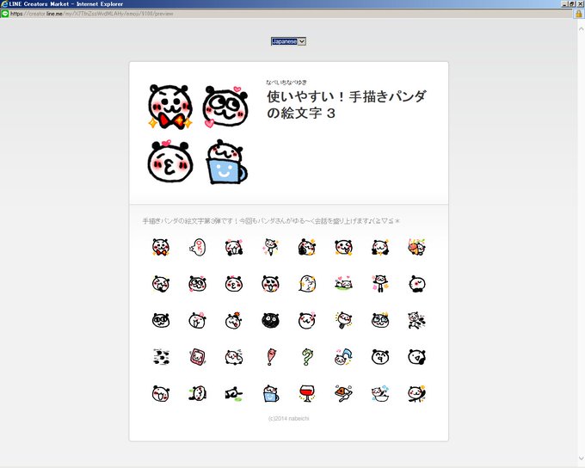The width and height of the screenshot is (585, 468).
Task: Click the (c)2014 nabeichi copyright text
Action: click(x=289, y=418)
